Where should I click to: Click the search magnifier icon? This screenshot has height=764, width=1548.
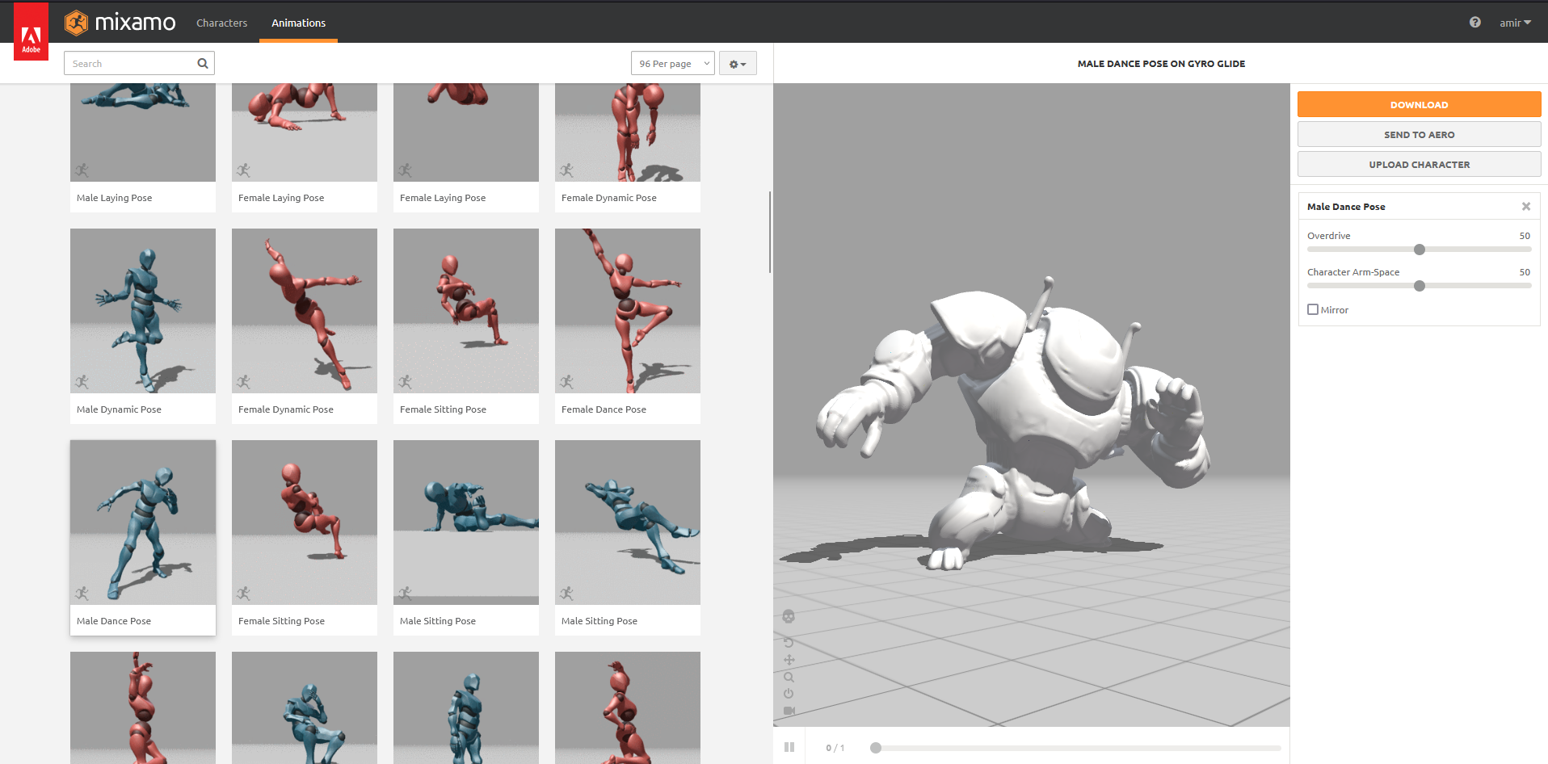pos(203,63)
